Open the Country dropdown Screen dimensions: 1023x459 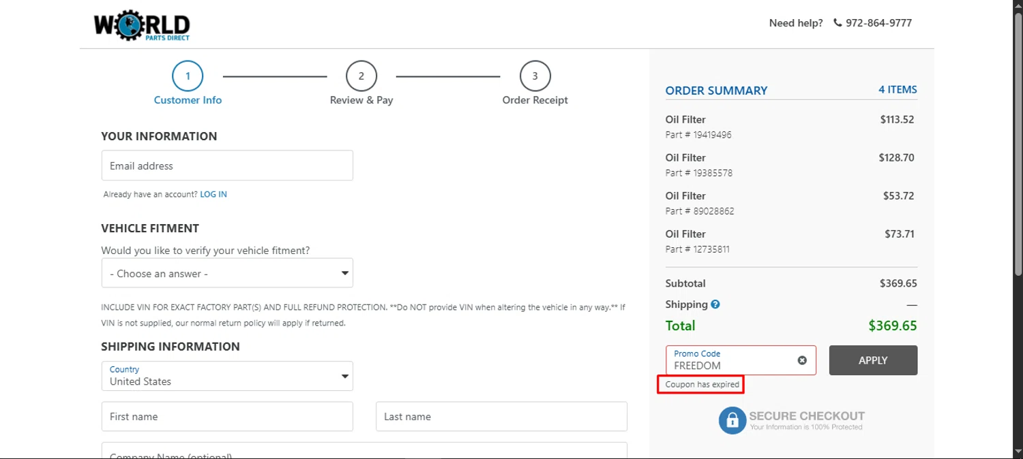pyautogui.click(x=227, y=376)
